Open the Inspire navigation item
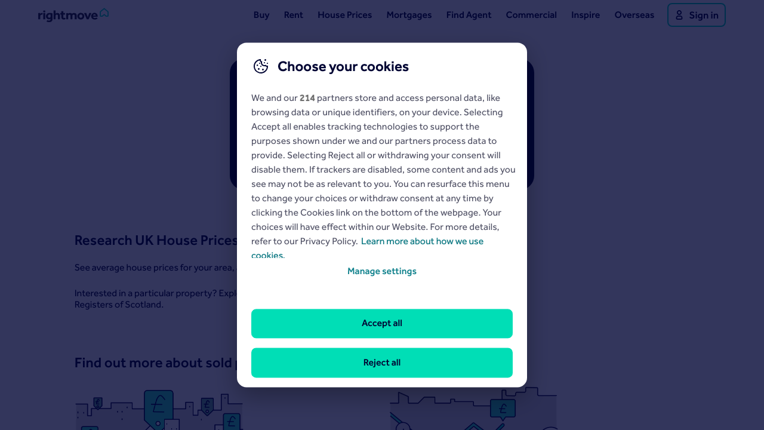The image size is (764, 430). tap(586, 15)
